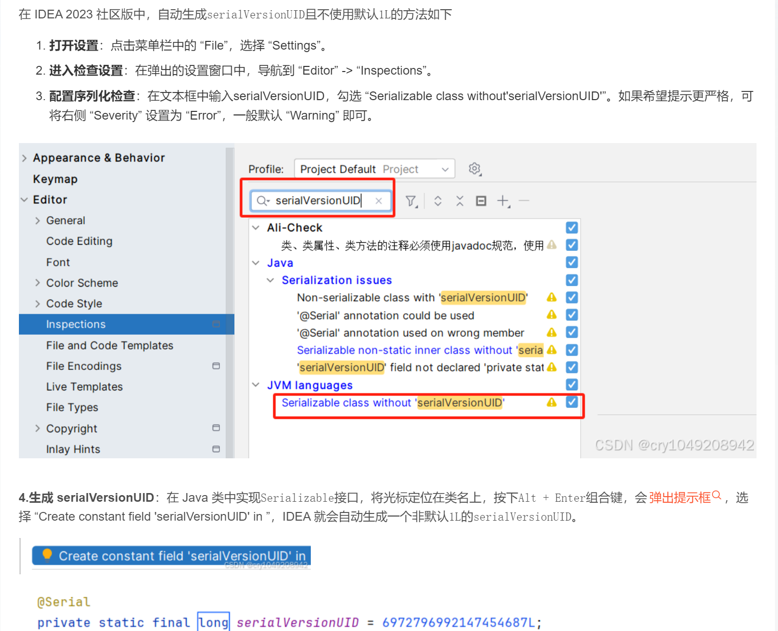Image resolution: width=778 pixels, height=631 pixels.
Task: Expand Appearance & Behavior section
Action: pyautogui.click(x=24, y=158)
